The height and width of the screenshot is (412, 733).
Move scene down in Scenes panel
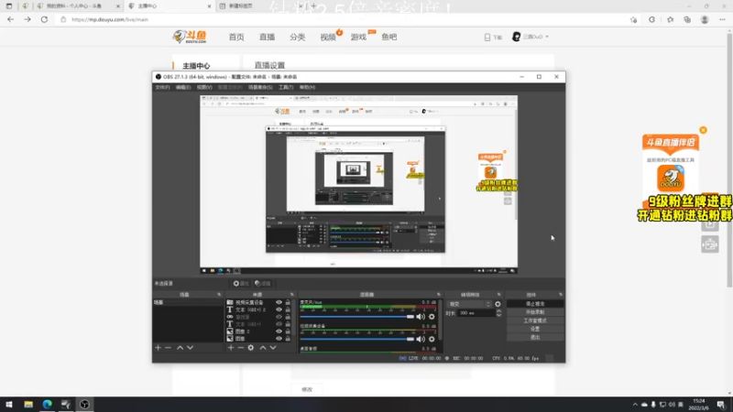[191, 348]
